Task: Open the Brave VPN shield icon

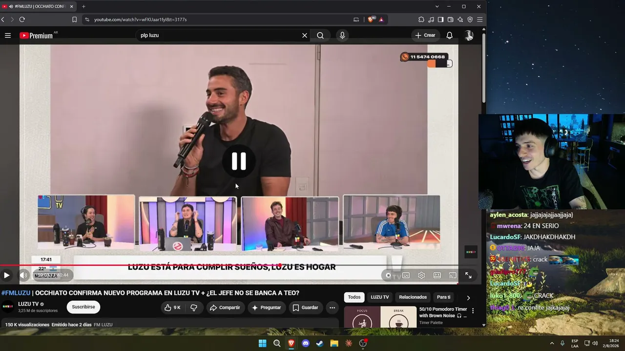Action: tap(470, 19)
